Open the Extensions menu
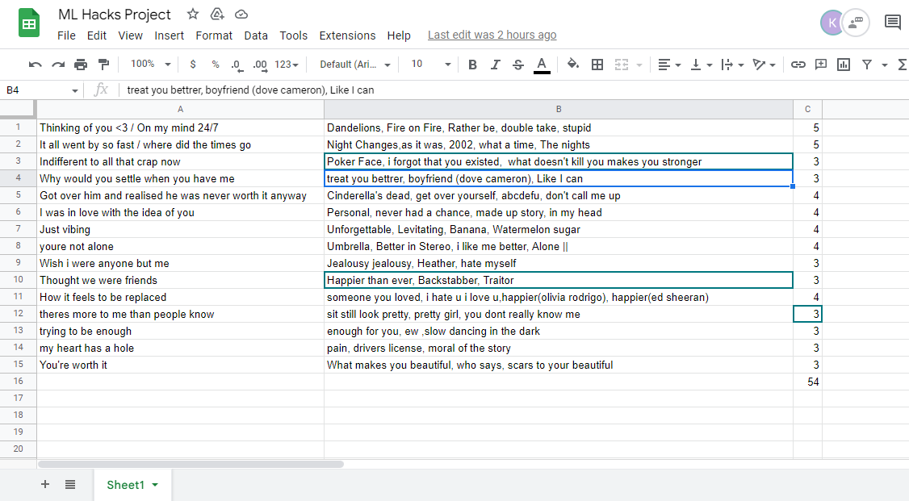This screenshot has height=501, width=909. point(347,35)
